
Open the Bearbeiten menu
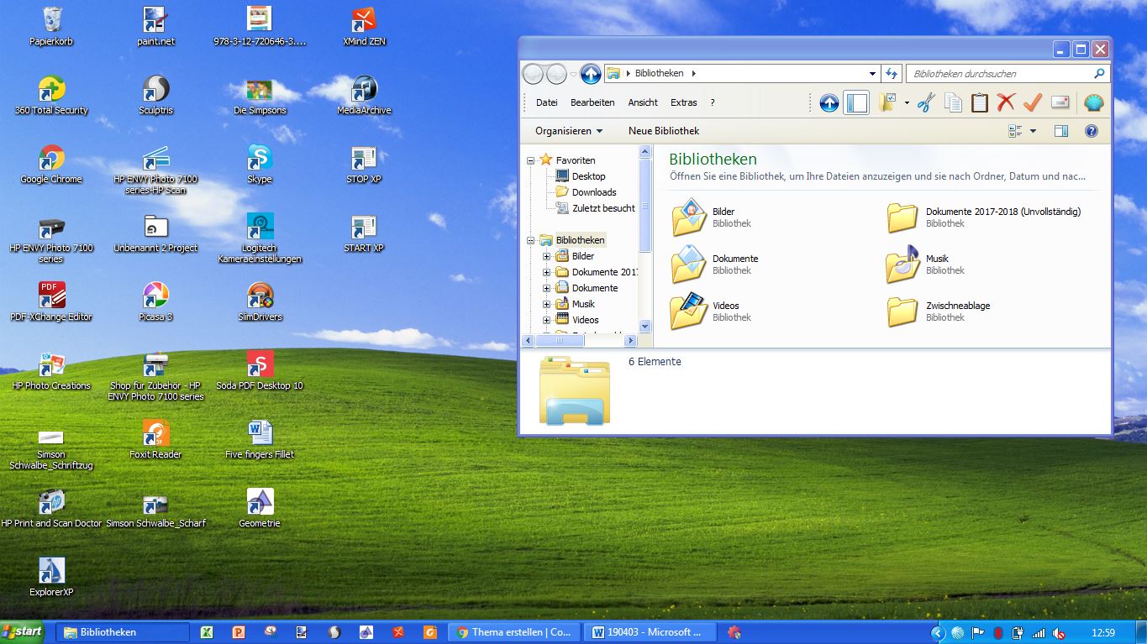pyautogui.click(x=592, y=102)
